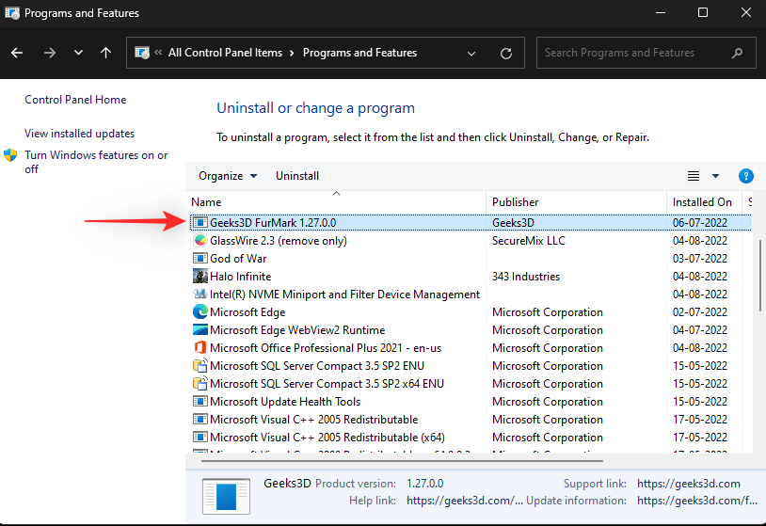This screenshot has width=766, height=526.
Task: Click the Back navigation arrow
Action: (18, 53)
